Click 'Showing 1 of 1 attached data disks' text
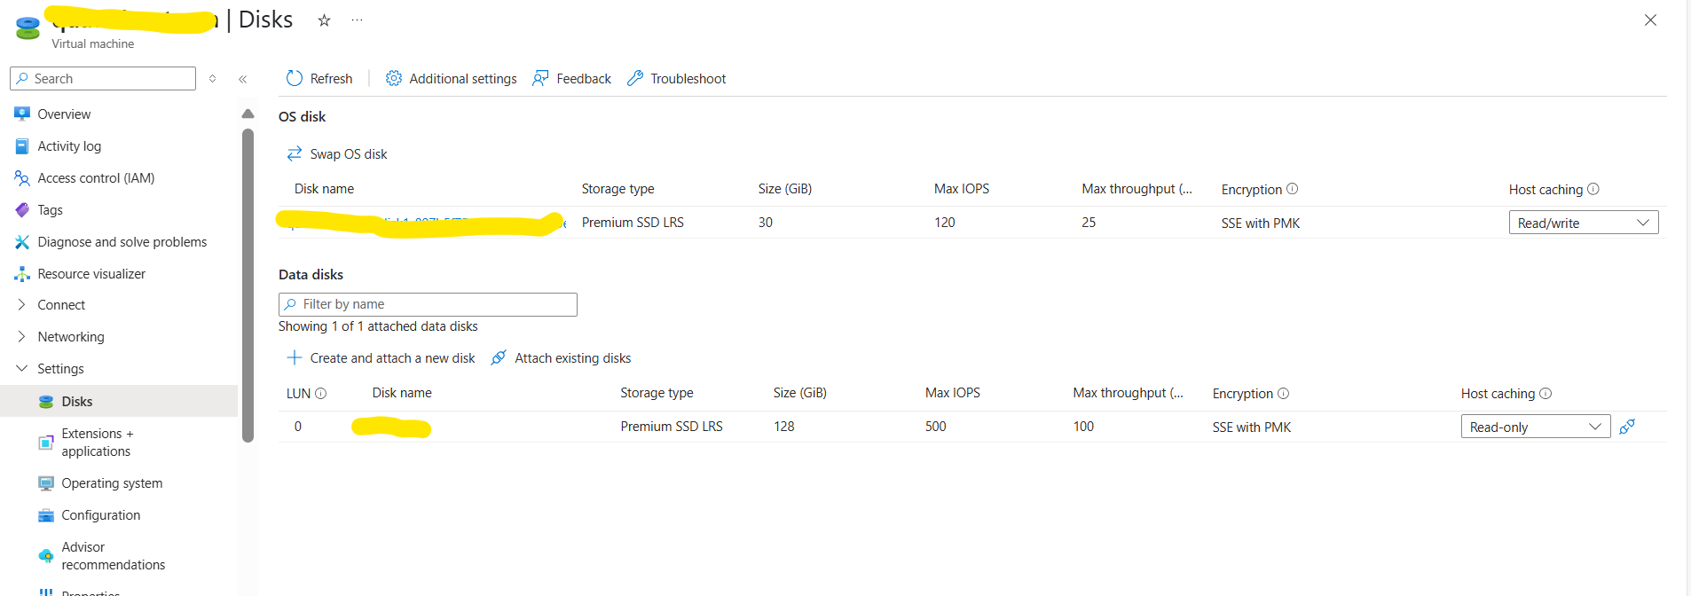 [378, 326]
